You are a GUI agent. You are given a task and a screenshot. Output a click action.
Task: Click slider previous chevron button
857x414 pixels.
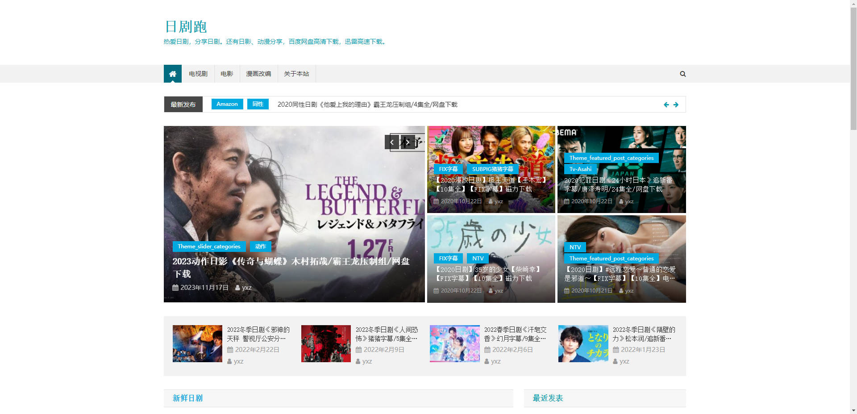click(x=392, y=142)
